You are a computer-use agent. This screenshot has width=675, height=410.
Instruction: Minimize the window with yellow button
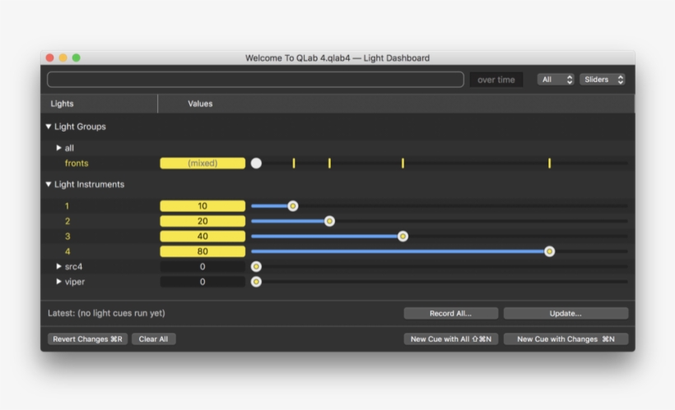63,58
